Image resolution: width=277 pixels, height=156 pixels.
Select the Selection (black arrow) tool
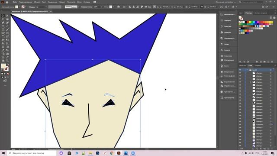pyautogui.click(x=3, y=16)
